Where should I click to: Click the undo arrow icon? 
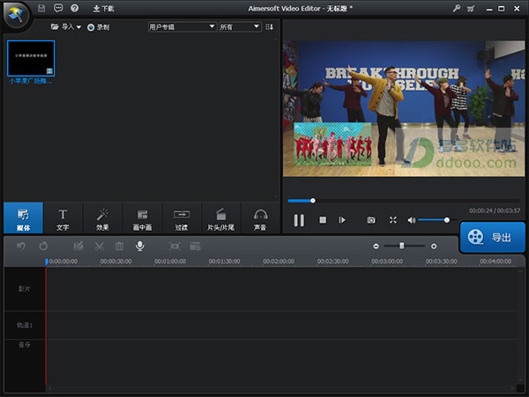point(21,246)
